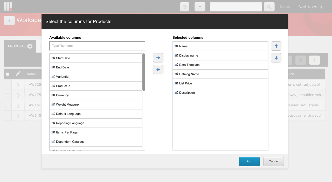The height and width of the screenshot is (182, 332).
Task: Click drag icon next to Items Per Page
Action: click(x=53, y=132)
